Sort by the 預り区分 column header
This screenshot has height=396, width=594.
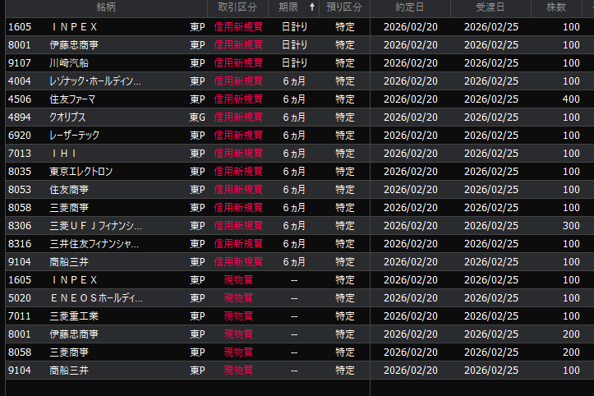click(x=345, y=7)
